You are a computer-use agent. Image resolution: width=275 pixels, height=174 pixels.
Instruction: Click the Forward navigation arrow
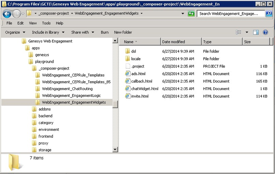click(x=16, y=14)
